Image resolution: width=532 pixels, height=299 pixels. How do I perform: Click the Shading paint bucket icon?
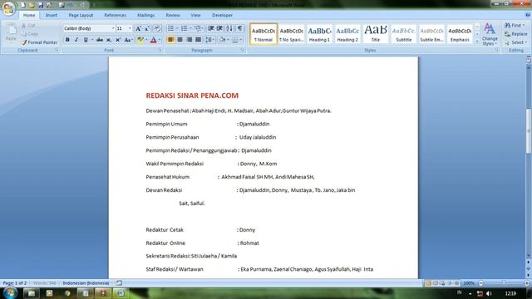pos(222,40)
